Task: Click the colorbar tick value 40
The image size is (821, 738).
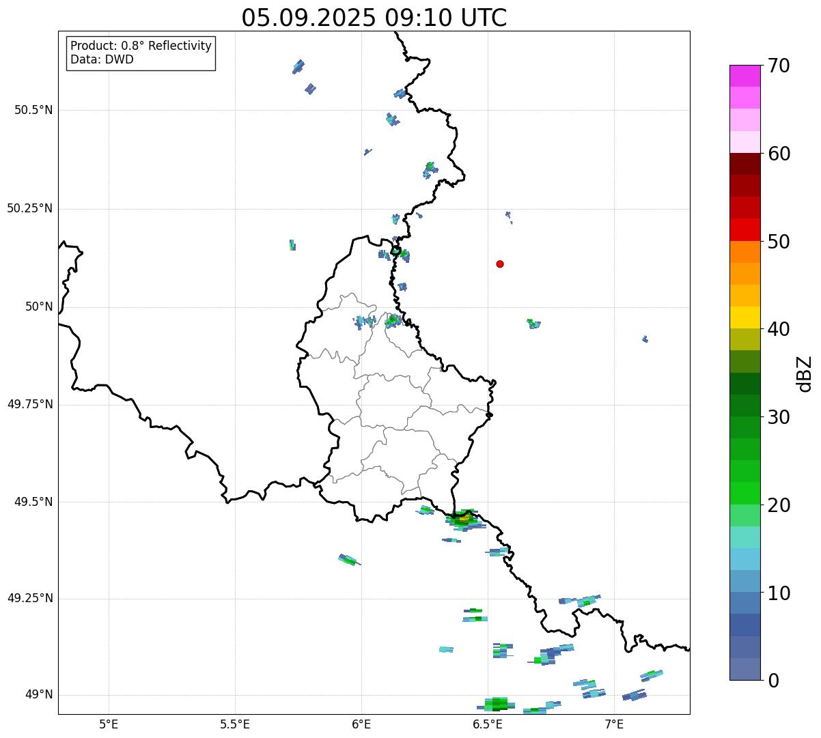Action: 778,329
